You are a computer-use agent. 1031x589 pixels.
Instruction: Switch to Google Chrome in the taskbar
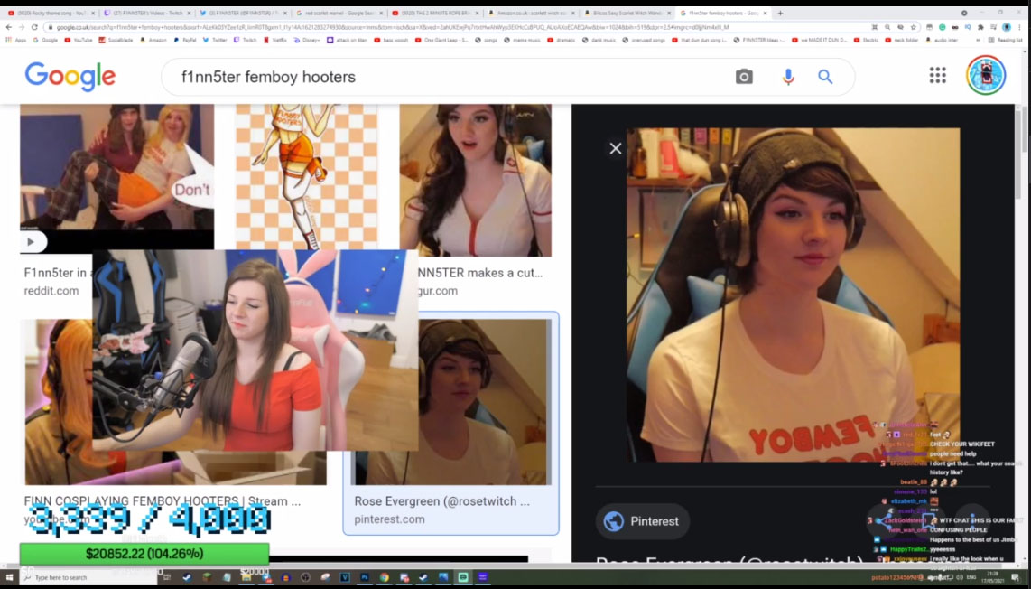384,578
